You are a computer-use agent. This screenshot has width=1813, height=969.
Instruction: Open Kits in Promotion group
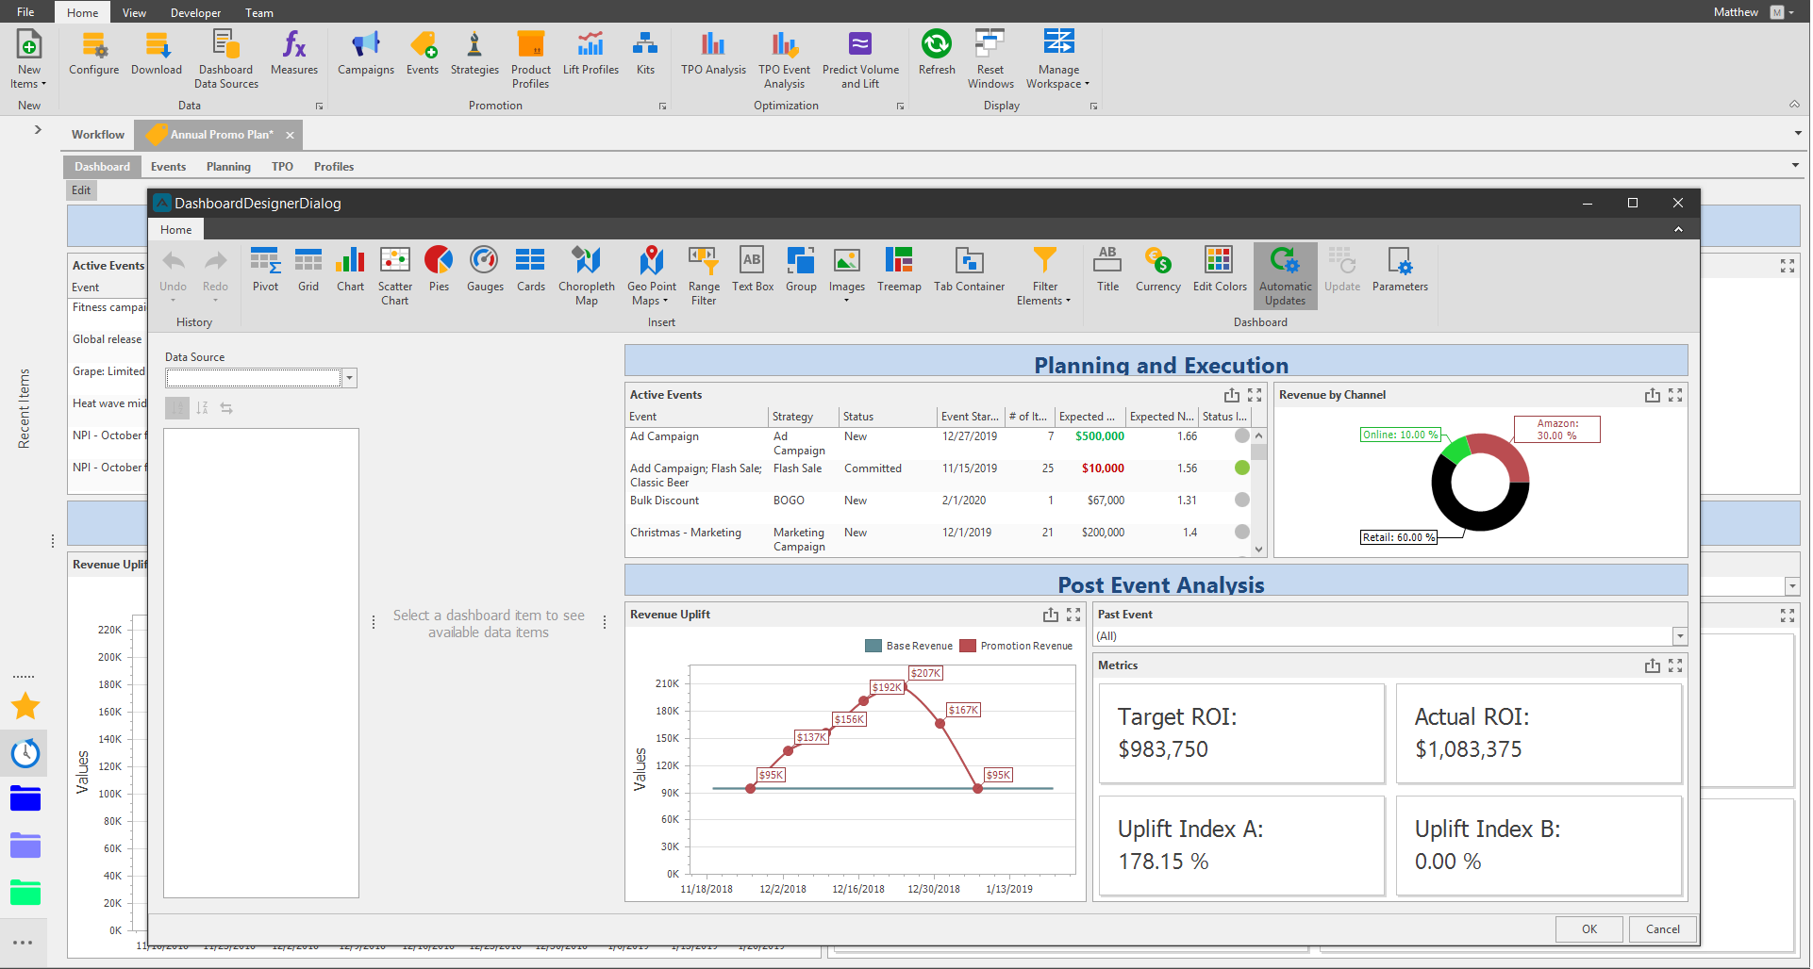pyautogui.click(x=645, y=55)
